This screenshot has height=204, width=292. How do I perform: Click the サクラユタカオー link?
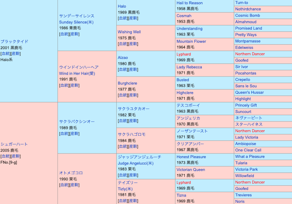pos(134,109)
